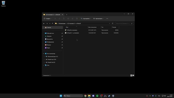174x98 pixels.
Task: Focus the folder search field
Action: click(124, 23)
